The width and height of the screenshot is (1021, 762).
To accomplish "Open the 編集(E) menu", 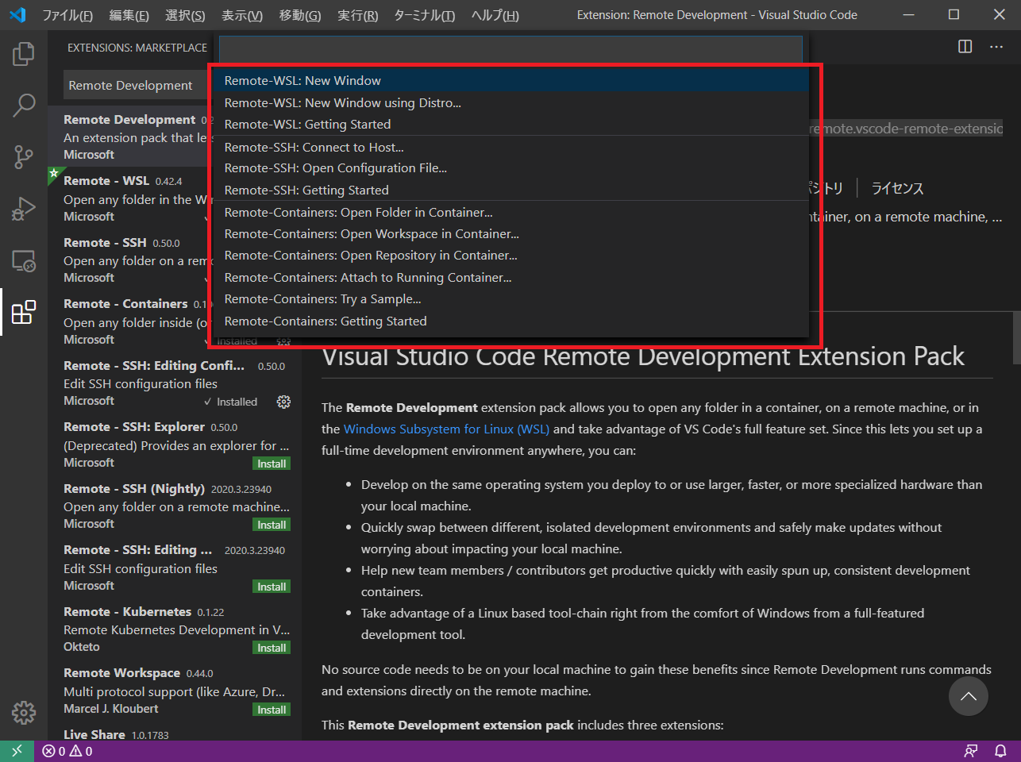I will (129, 15).
